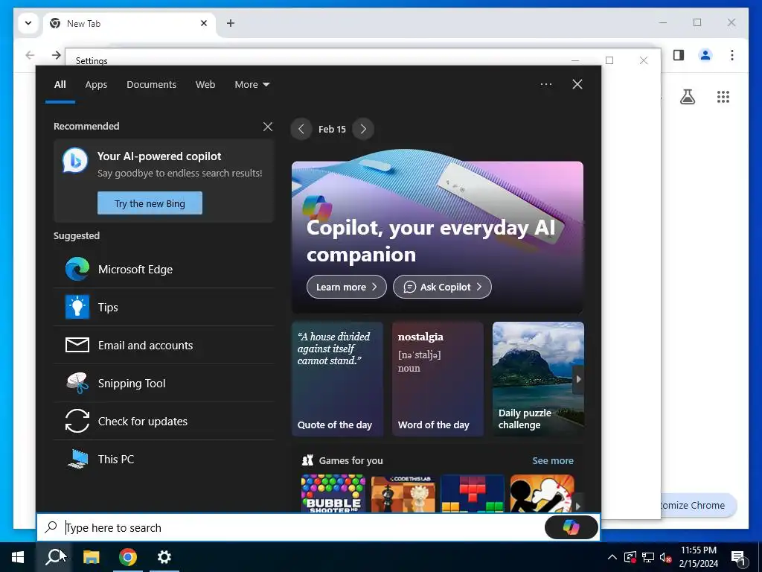Open the Google apps grid in Chrome
The height and width of the screenshot is (572, 762).
click(x=723, y=97)
